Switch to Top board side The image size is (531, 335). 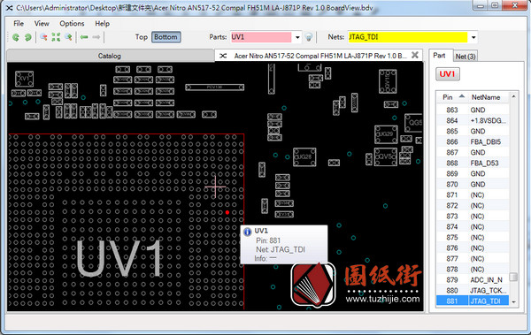point(142,37)
